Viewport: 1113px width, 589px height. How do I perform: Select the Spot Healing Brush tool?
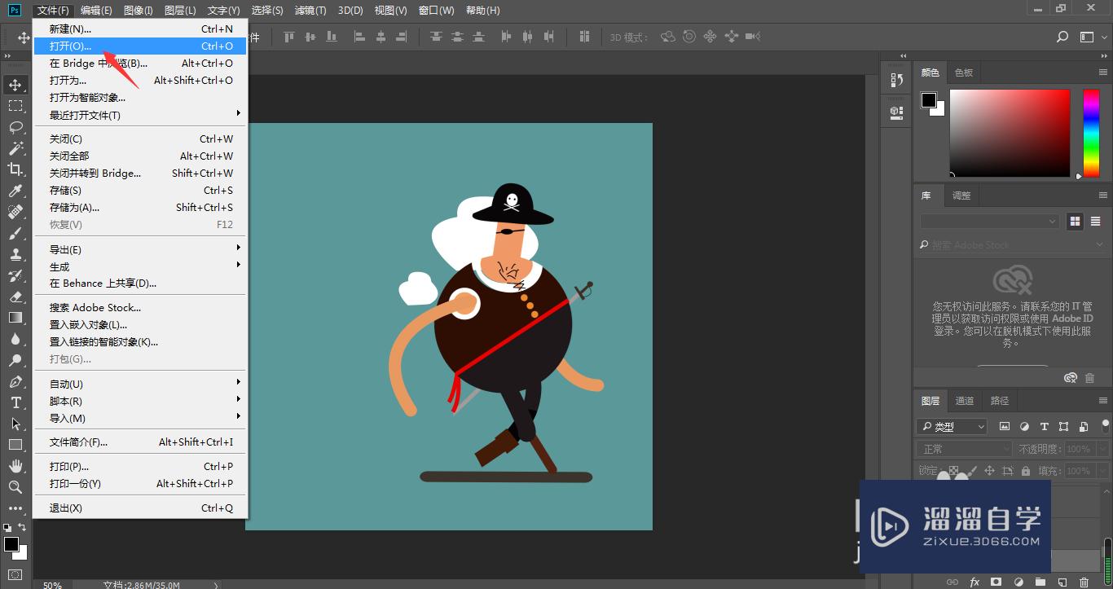tap(15, 212)
